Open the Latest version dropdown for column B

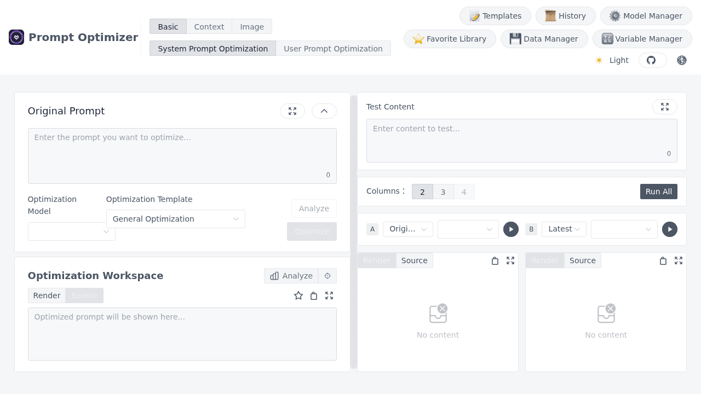(564, 229)
